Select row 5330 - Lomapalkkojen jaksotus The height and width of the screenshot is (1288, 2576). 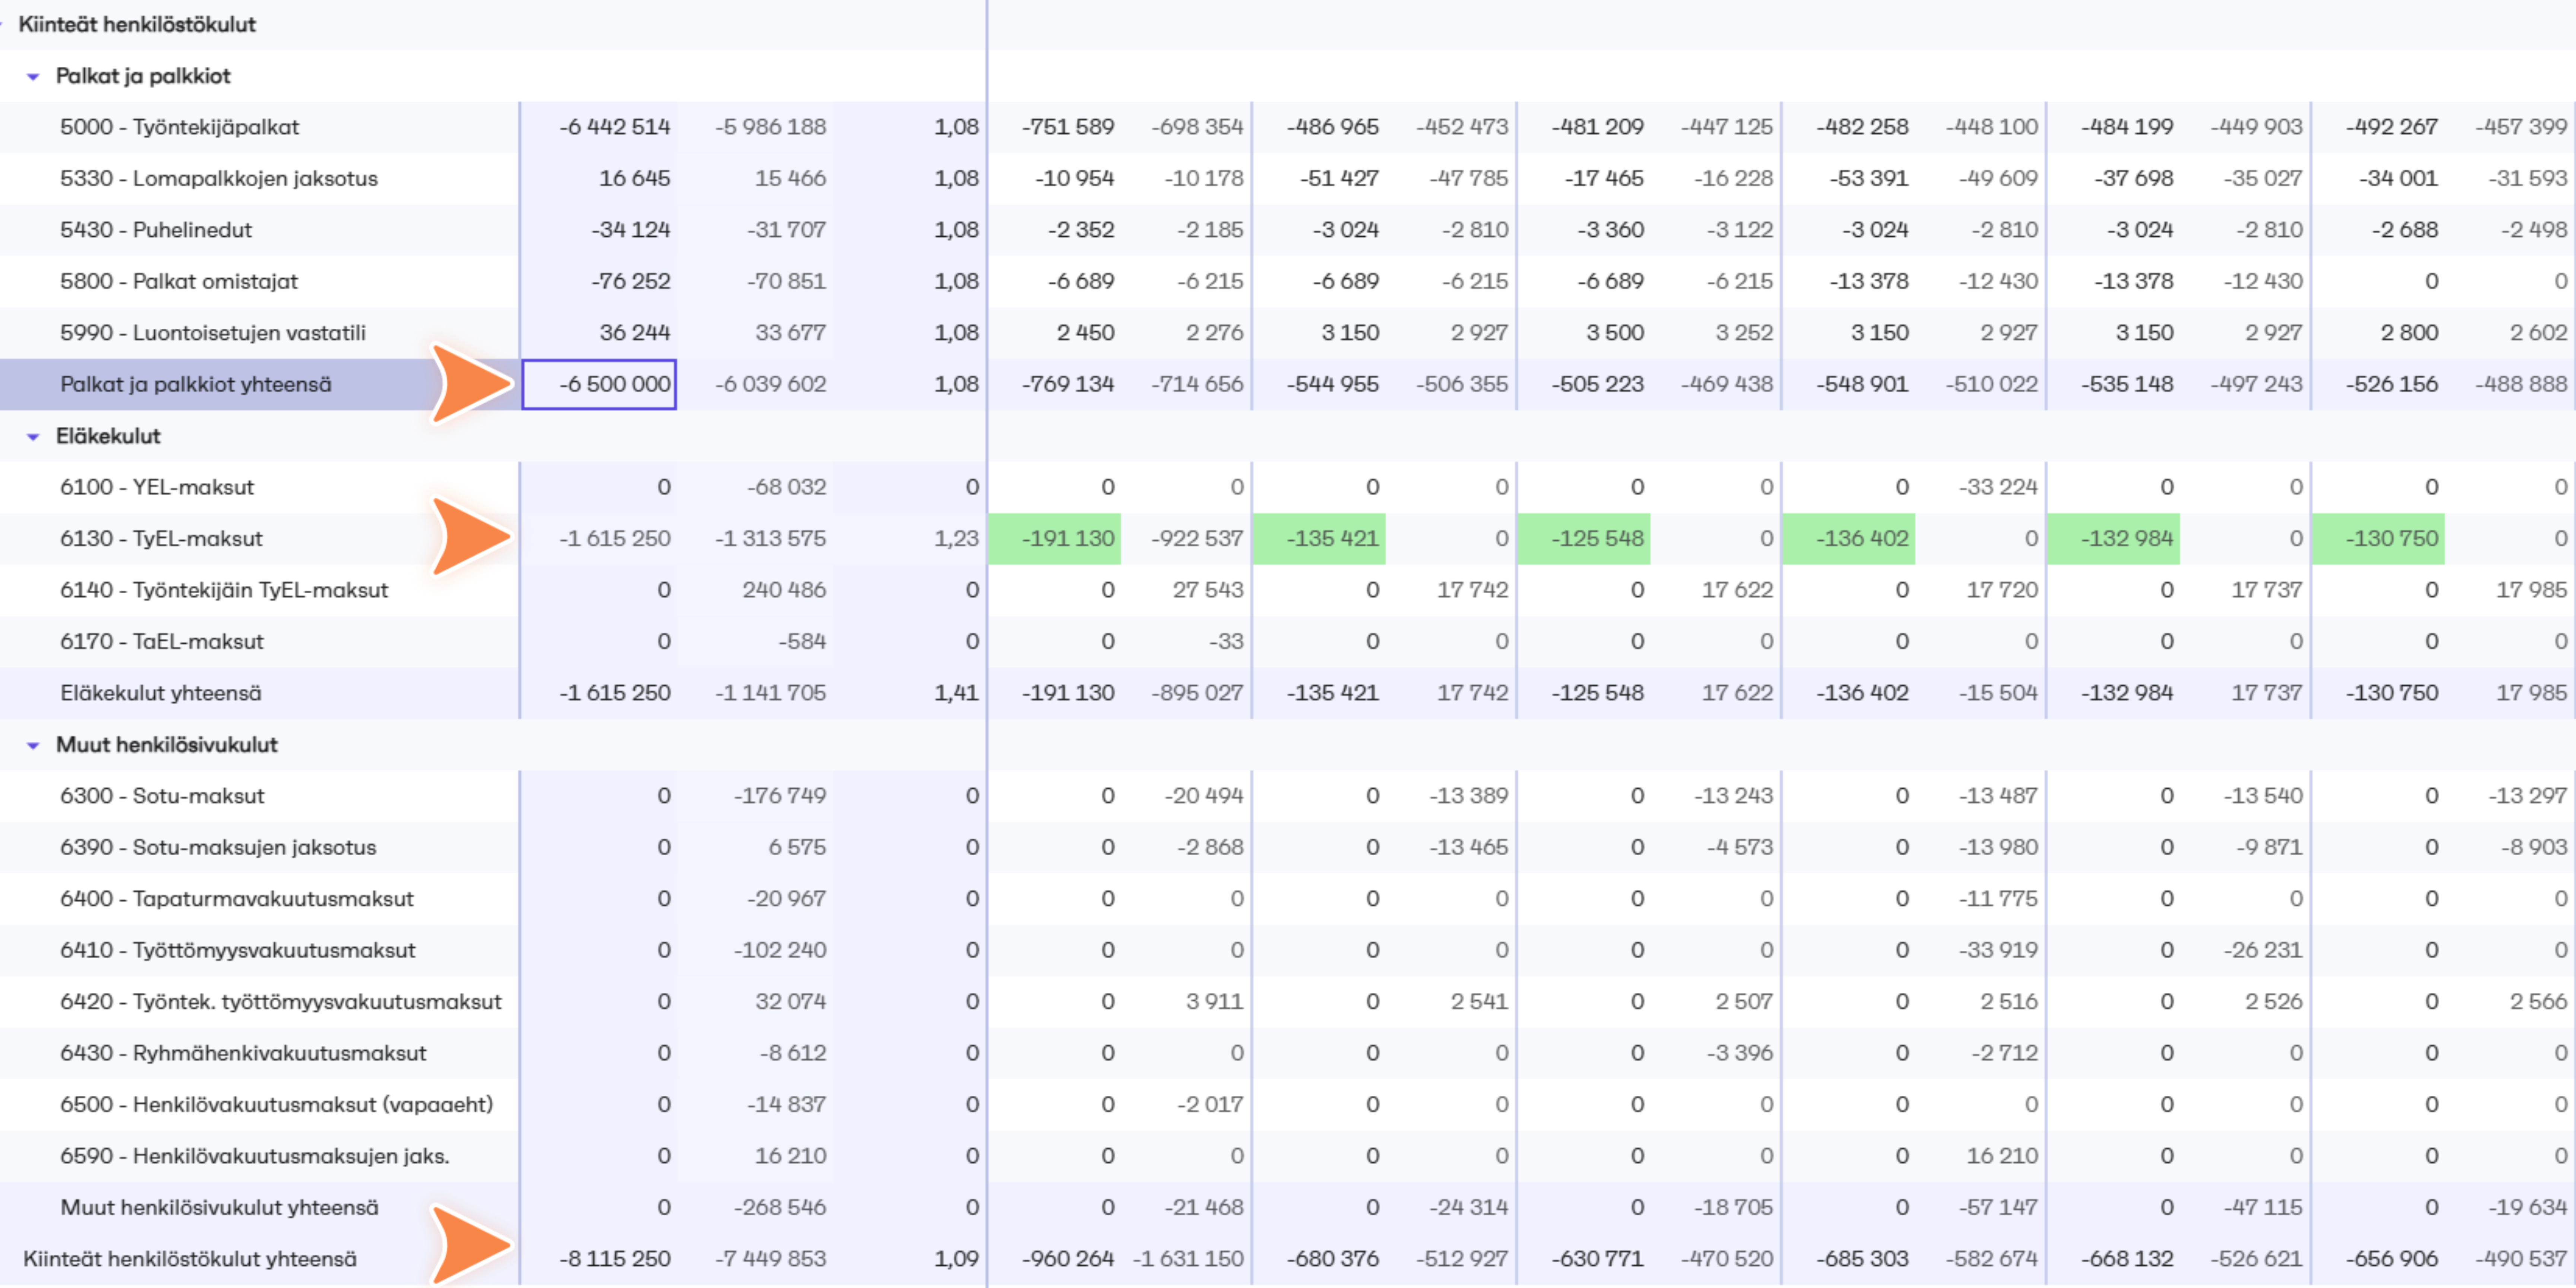coord(1288,178)
